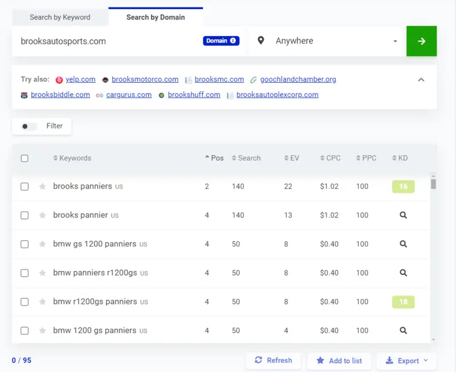
Task: Sort table by KD column
Action: 400,158
